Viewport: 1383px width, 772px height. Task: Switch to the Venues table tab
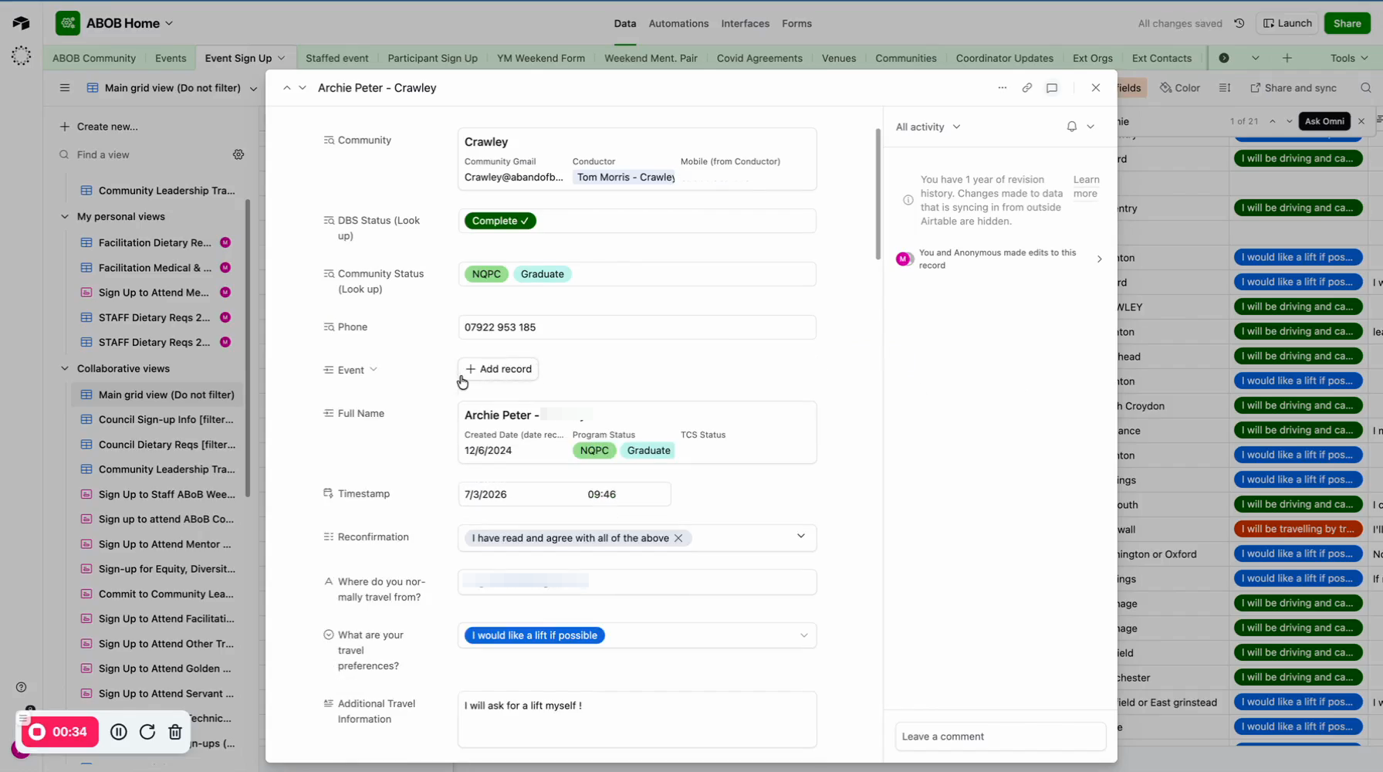(x=838, y=58)
